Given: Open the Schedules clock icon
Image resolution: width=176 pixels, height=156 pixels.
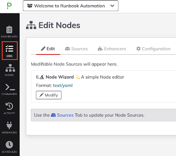Looking at the screenshot, I should 9,145.
